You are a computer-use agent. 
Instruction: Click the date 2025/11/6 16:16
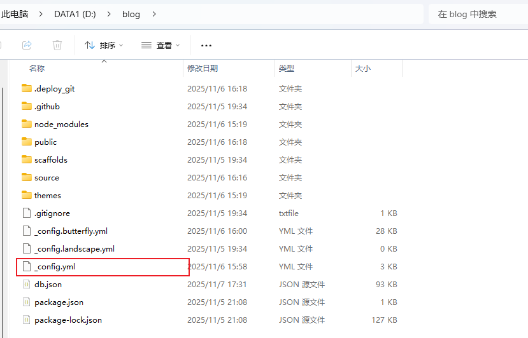[x=217, y=178]
